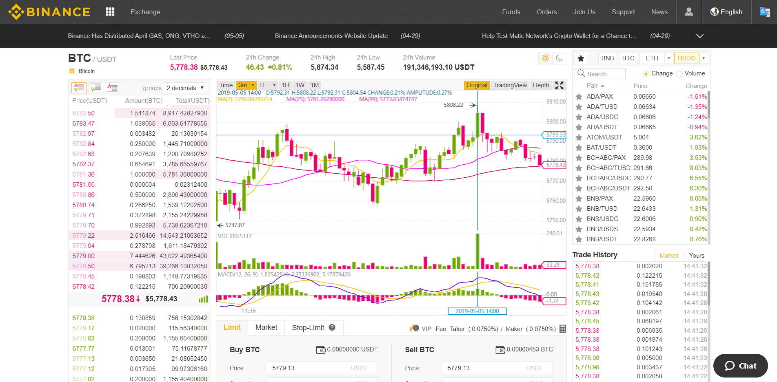Viewport: 777px width, 382px height.
Task: Show Yours trade history tab
Action: tap(697, 256)
